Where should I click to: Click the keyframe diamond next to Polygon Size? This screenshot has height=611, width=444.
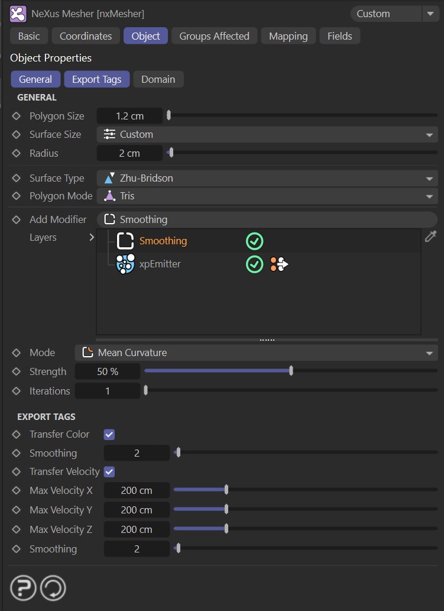coord(17,116)
